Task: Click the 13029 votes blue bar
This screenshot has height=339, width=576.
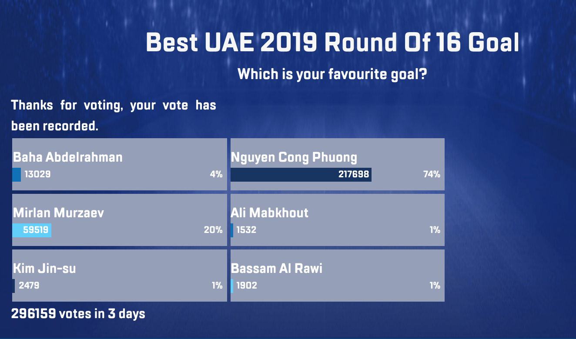Action: pos(17,175)
